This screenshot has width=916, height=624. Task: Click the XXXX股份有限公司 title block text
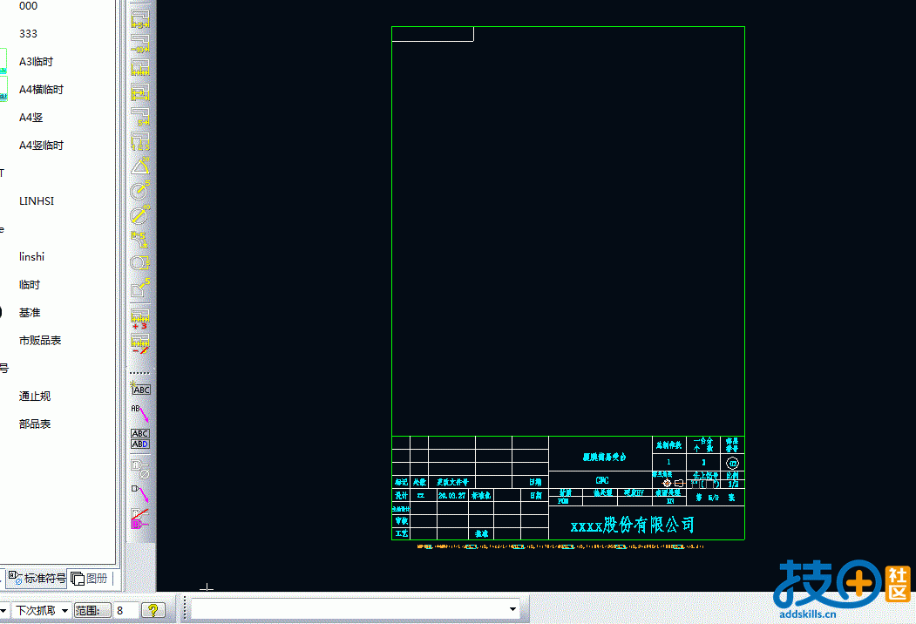pyautogui.click(x=633, y=525)
